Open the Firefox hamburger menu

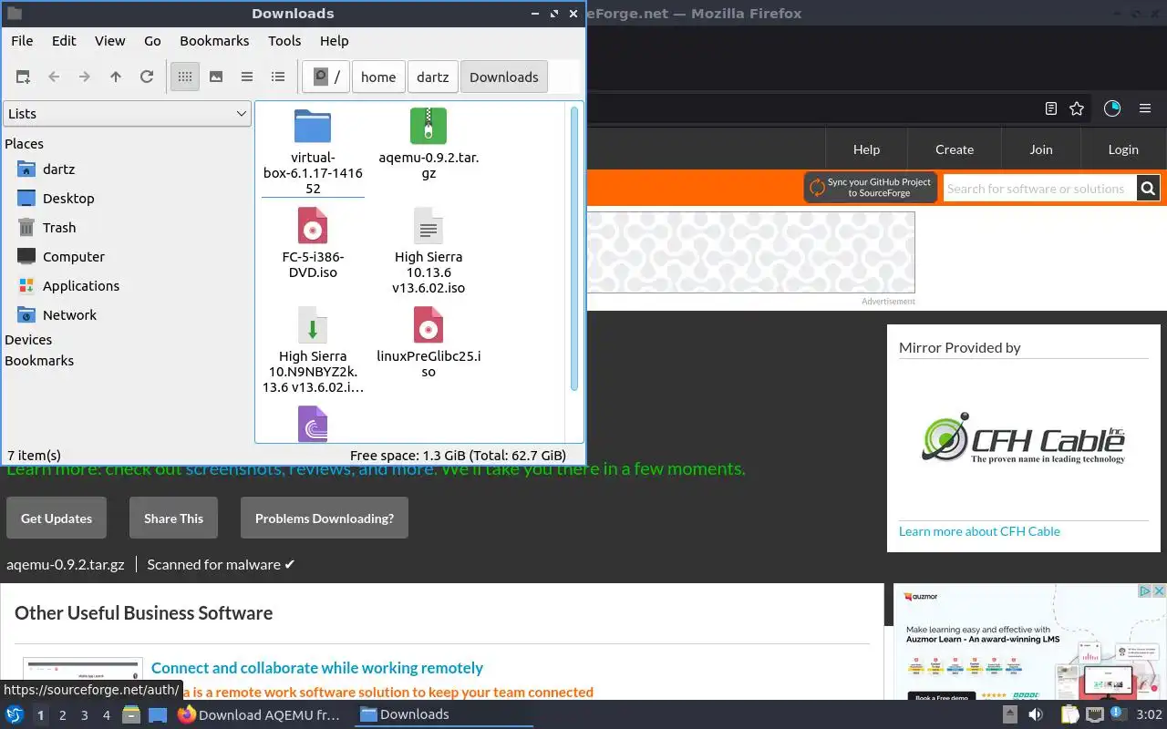1145,108
